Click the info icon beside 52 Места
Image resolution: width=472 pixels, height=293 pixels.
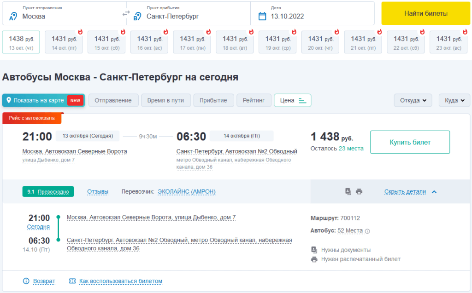tap(367, 231)
